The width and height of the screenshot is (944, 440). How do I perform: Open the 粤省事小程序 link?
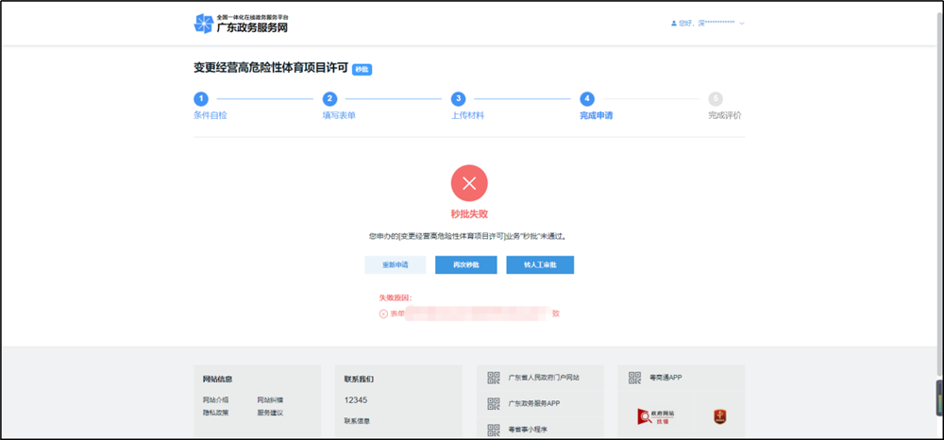point(528,430)
